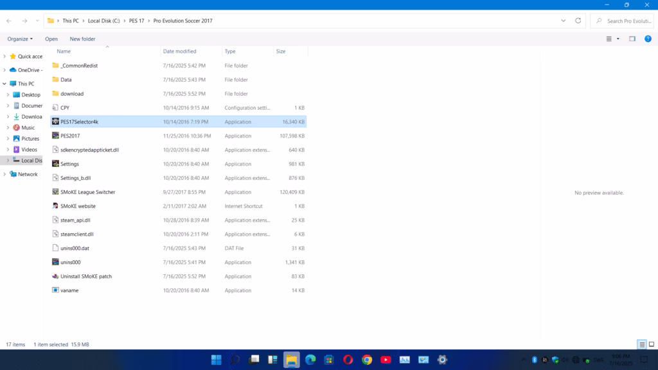The image size is (658, 370).
Task: Click the SMoKE website shortcut icon
Action: tap(55, 206)
